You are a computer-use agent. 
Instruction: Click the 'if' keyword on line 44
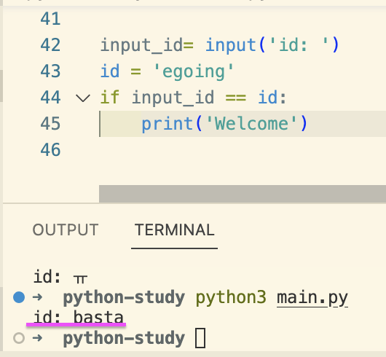[x=110, y=97]
